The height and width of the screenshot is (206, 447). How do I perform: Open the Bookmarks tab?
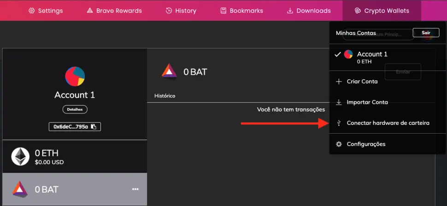coord(241,11)
